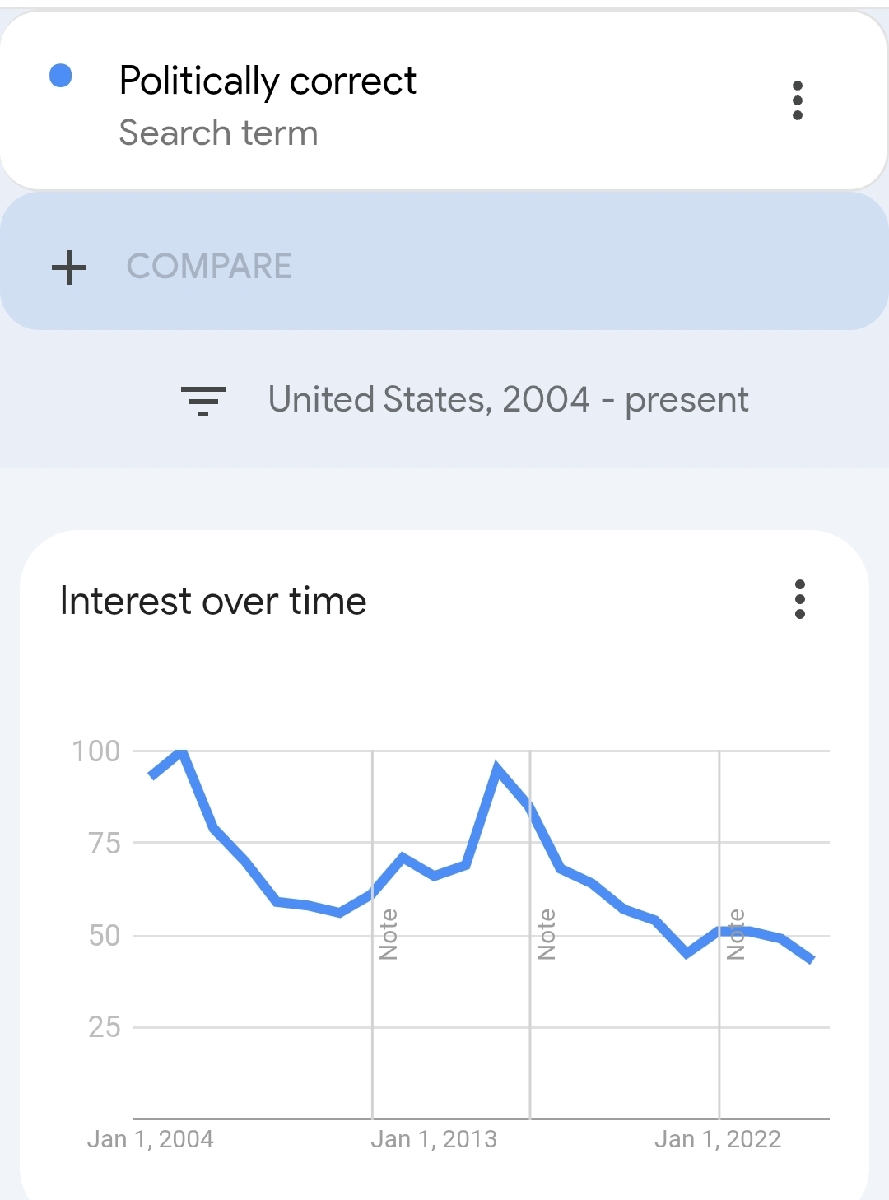Click the Jan 1, 2022 axis label
The image size is (889, 1200).
pyautogui.click(x=718, y=1139)
